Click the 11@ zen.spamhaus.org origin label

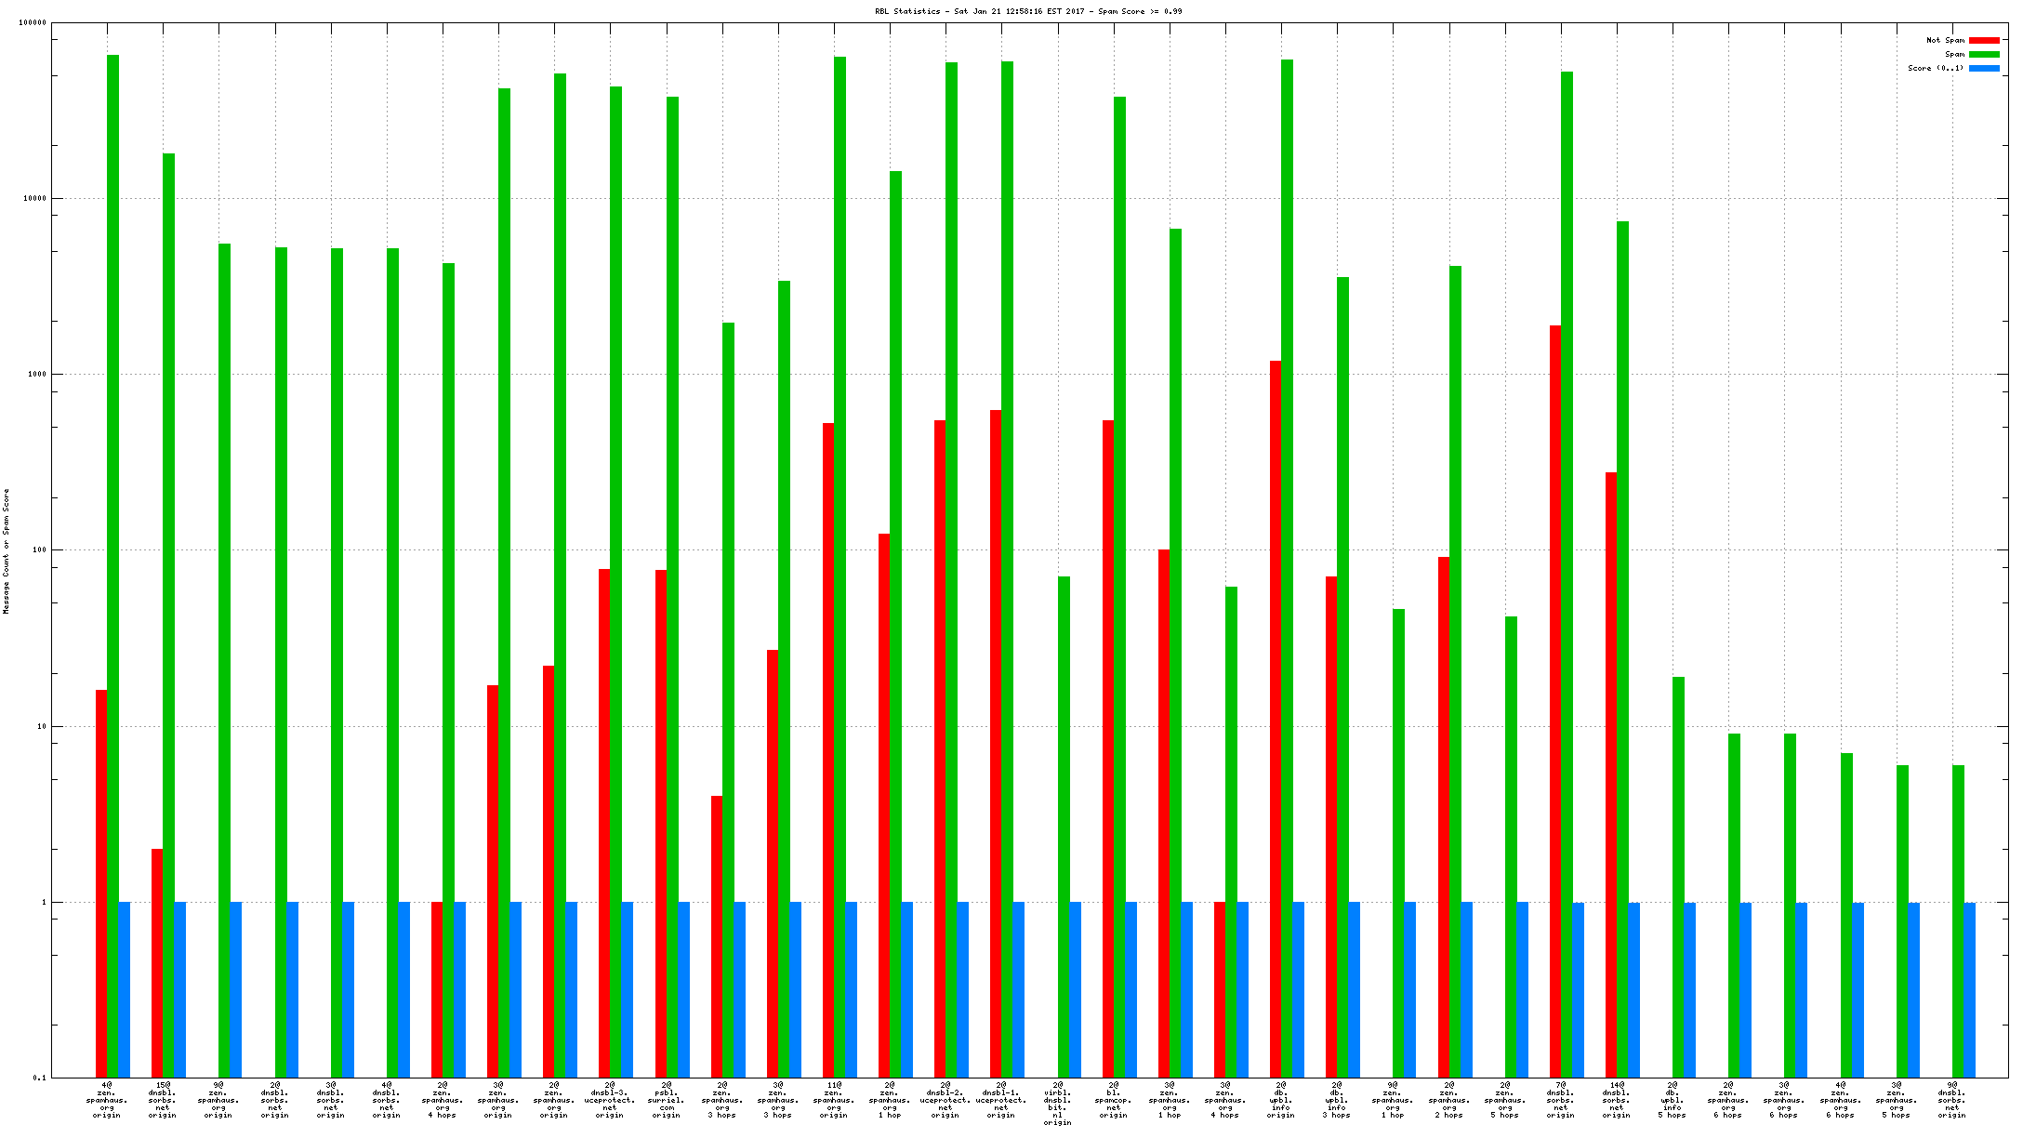click(834, 1100)
